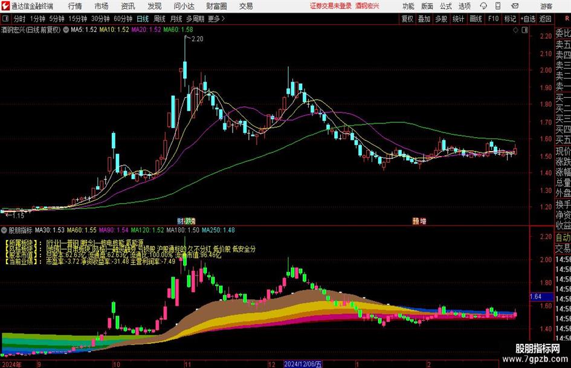Switch to the 30分钟 period

pyautogui.click(x=100, y=19)
